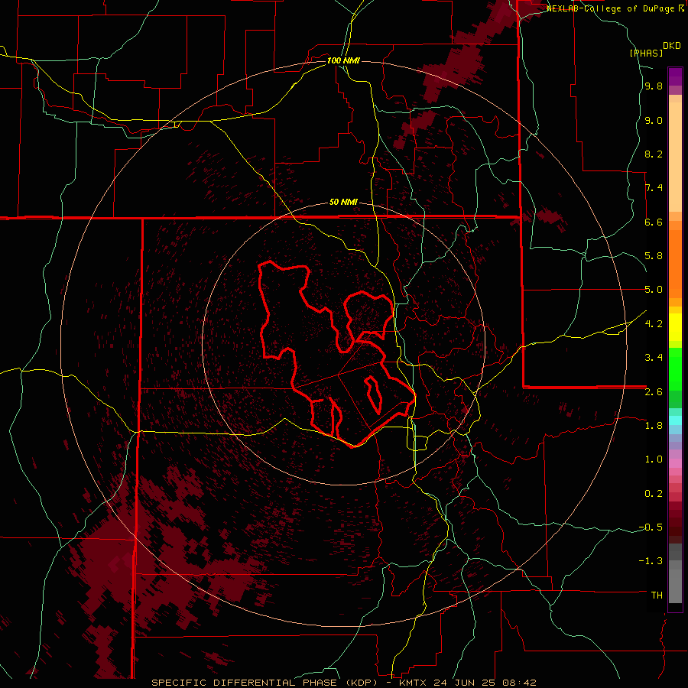Select the 5.0 scale label
This screenshot has width=688, height=688.
pos(654,290)
